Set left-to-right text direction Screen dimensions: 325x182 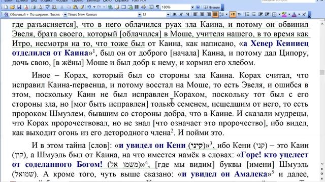[233, 14]
